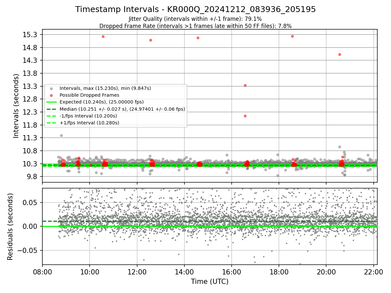The image size is (391, 293).
Task: Click legend entry 'Expected (10.240s), (25.00000 fps)'
Action: pos(102,102)
